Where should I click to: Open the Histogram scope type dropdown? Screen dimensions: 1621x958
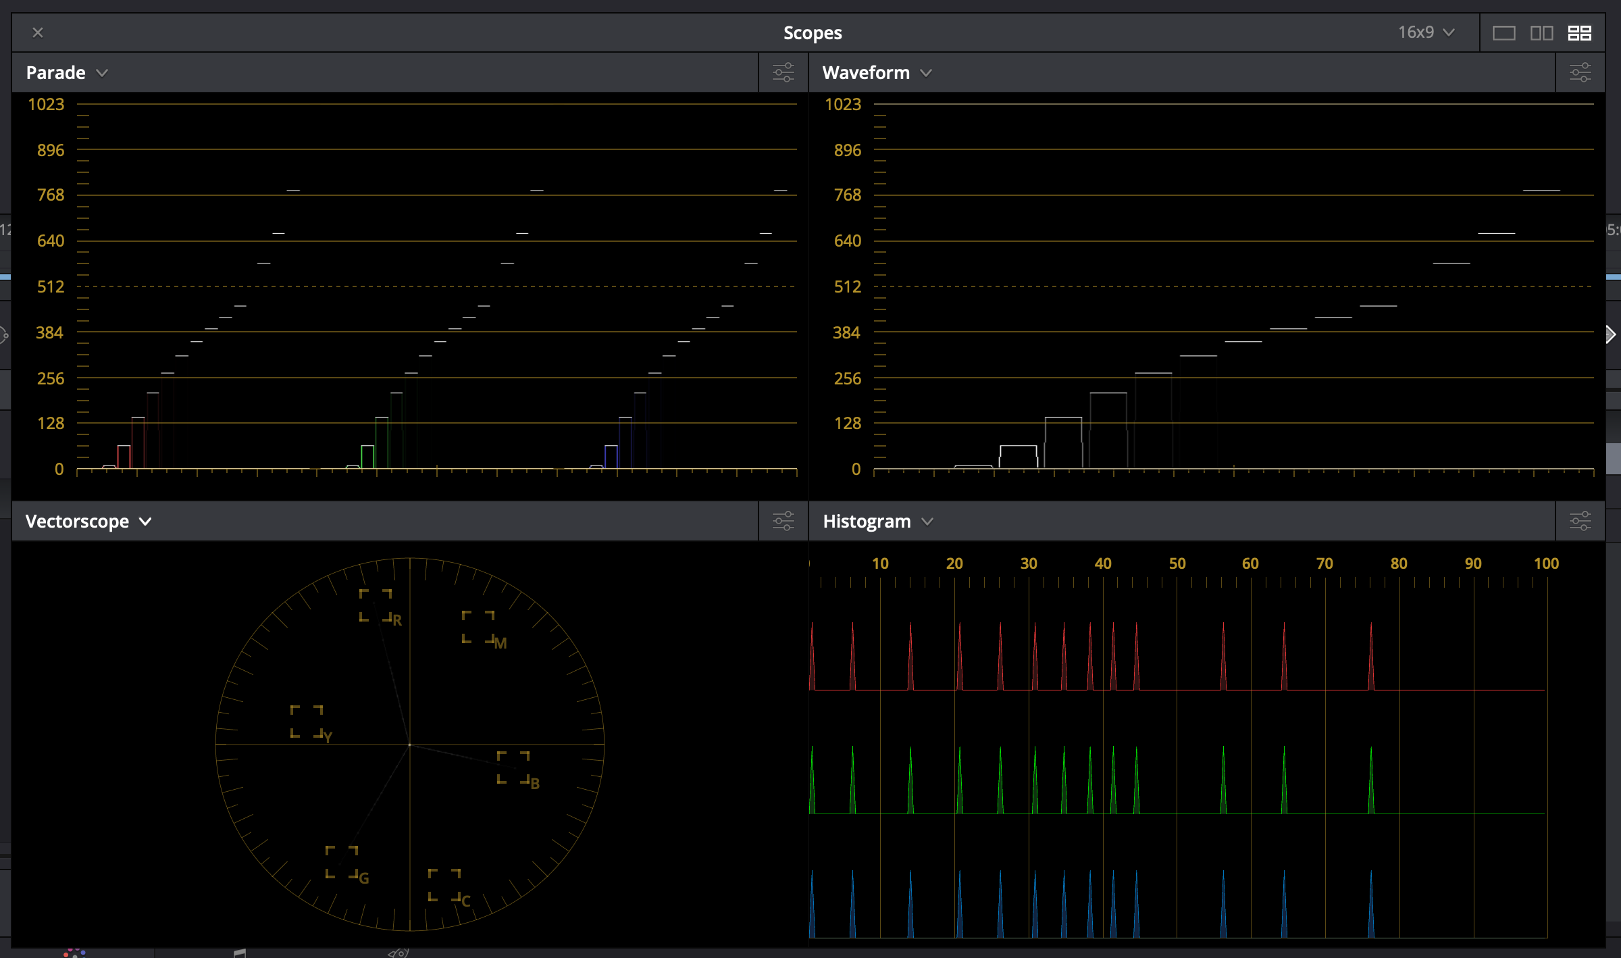877,521
